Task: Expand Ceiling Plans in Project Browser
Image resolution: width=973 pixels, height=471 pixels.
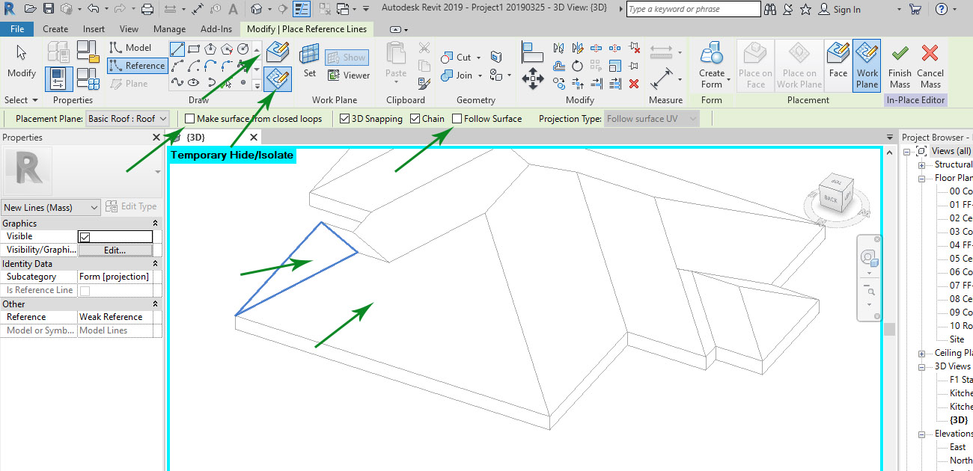Action: (924, 353)
